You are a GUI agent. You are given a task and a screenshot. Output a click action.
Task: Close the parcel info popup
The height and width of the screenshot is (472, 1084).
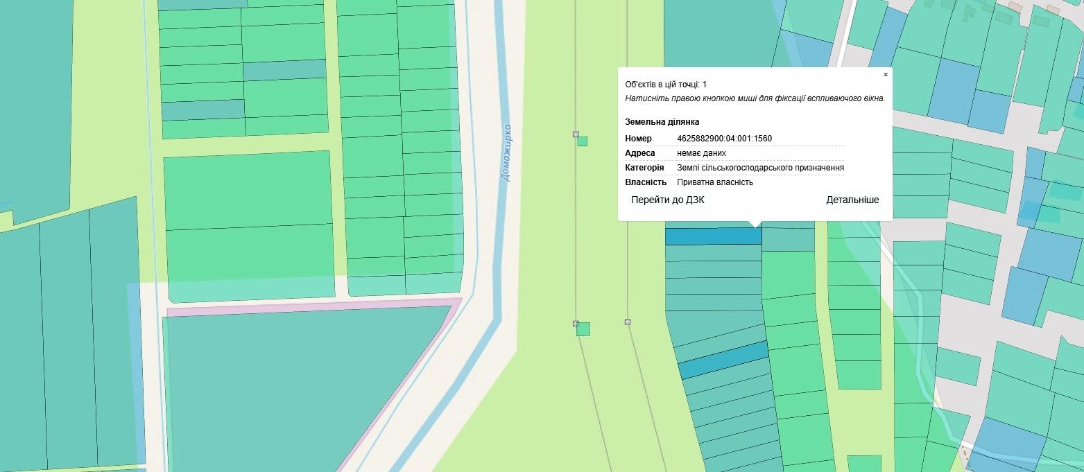click(886, 75)
